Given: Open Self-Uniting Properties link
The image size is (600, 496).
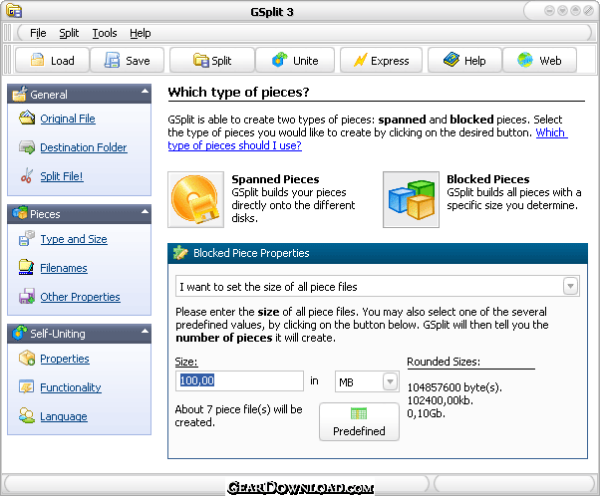Looking at the screenshot, I should [x=65, y=359].
